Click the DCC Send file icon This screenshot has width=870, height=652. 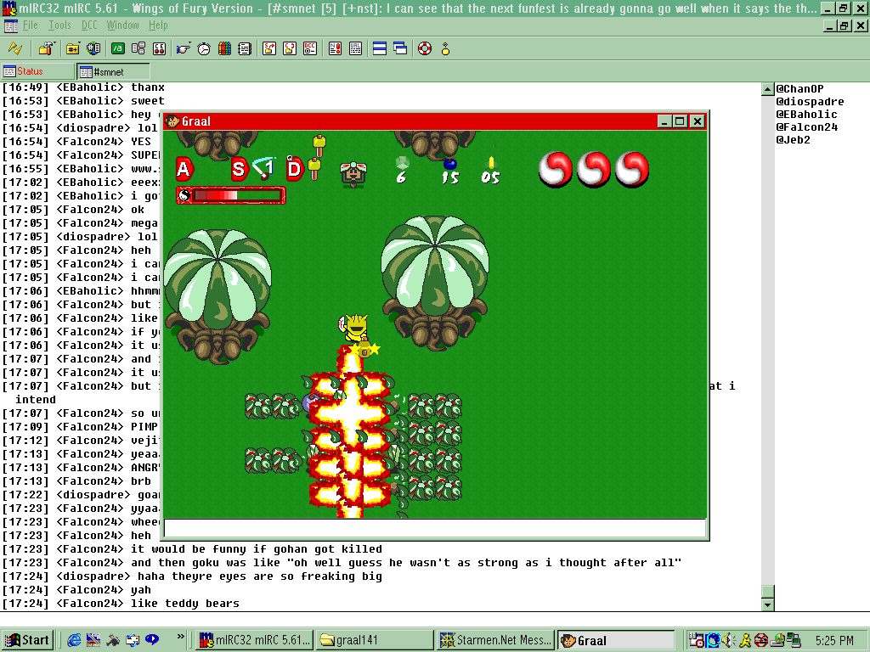point(268,48)
